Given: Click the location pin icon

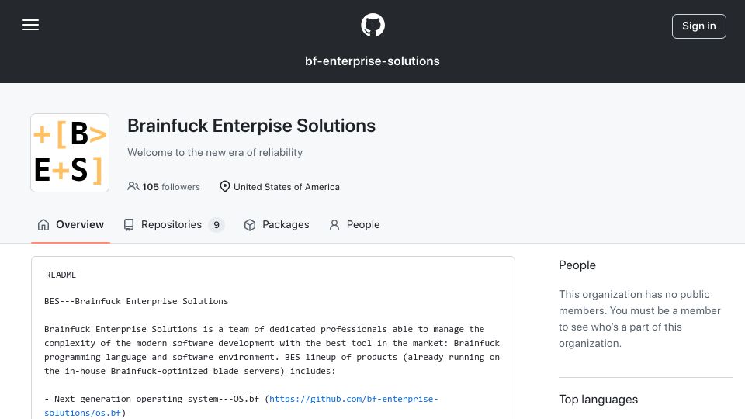Looking at the screenshot, I should pos(225,187).
